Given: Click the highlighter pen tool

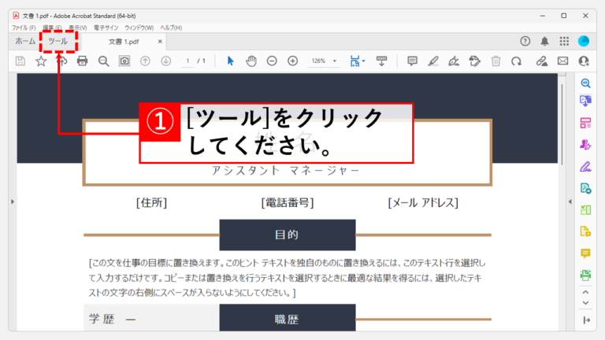Looking at the screenshot, I should [x=433, y=61].
